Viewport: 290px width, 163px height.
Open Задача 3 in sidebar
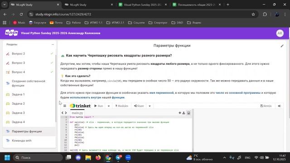coord(29,113)
